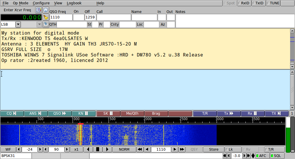Switch macro bar set number 1
295x159 pixels.
click(292, 113)
